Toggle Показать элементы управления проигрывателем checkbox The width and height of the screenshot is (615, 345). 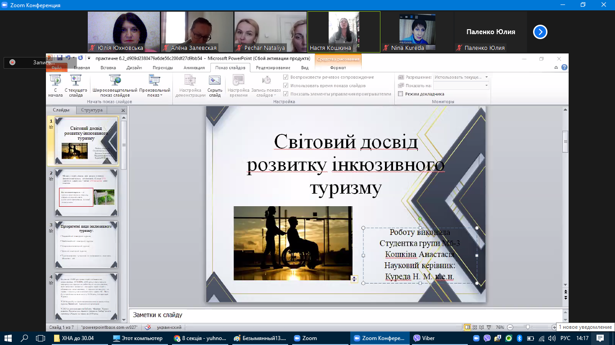[285, 94]
